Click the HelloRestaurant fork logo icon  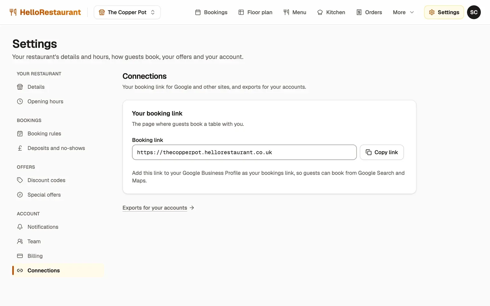[x=13, y=12]
